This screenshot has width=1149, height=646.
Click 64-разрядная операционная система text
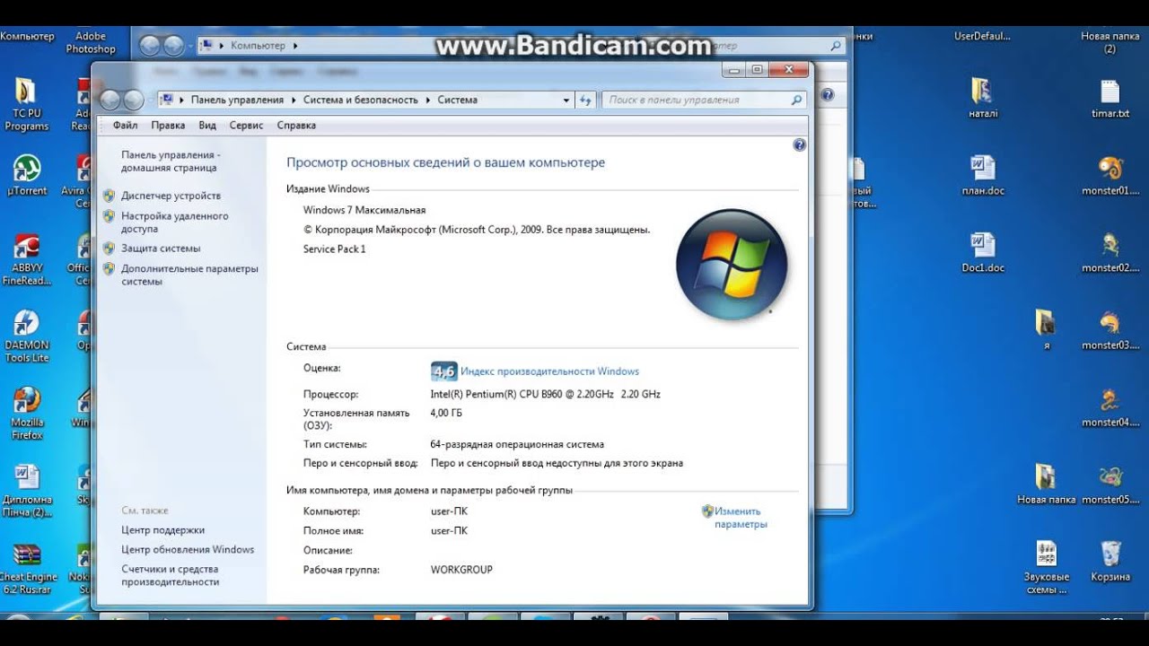517,444
